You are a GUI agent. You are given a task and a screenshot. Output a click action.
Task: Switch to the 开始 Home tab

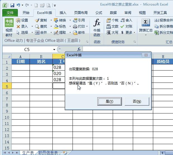(26, 13)
